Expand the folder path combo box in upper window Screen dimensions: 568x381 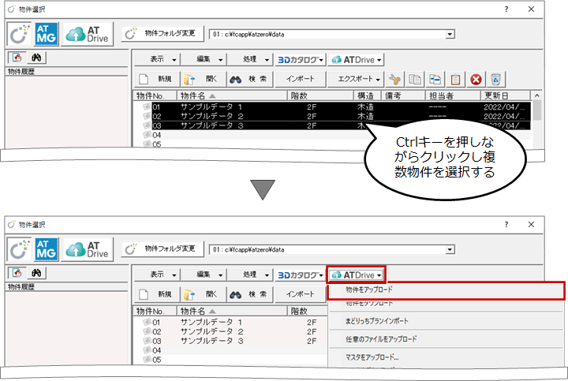pyautogui.click(x=450, y=34)
